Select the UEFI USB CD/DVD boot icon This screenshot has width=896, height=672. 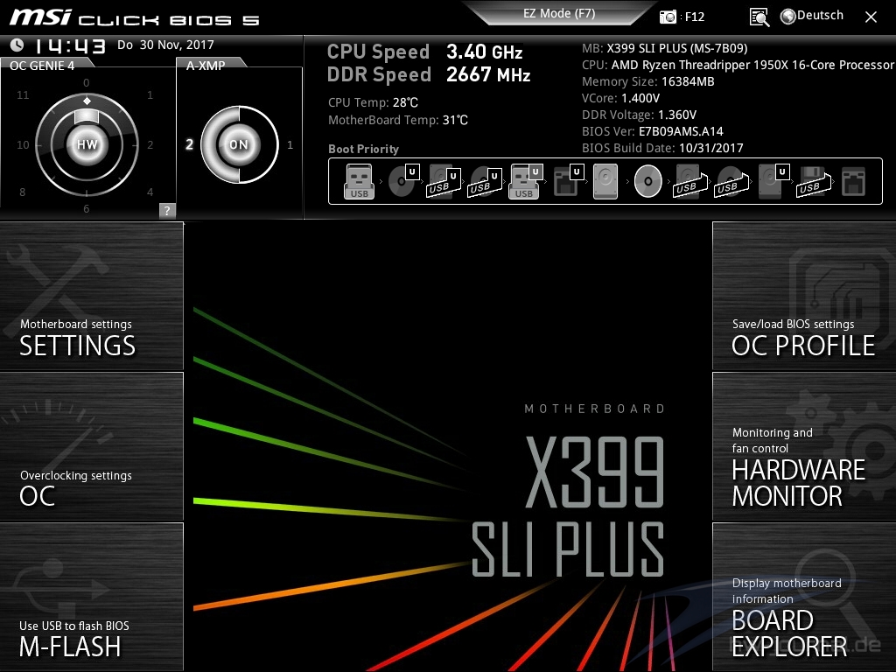(485, 182)
